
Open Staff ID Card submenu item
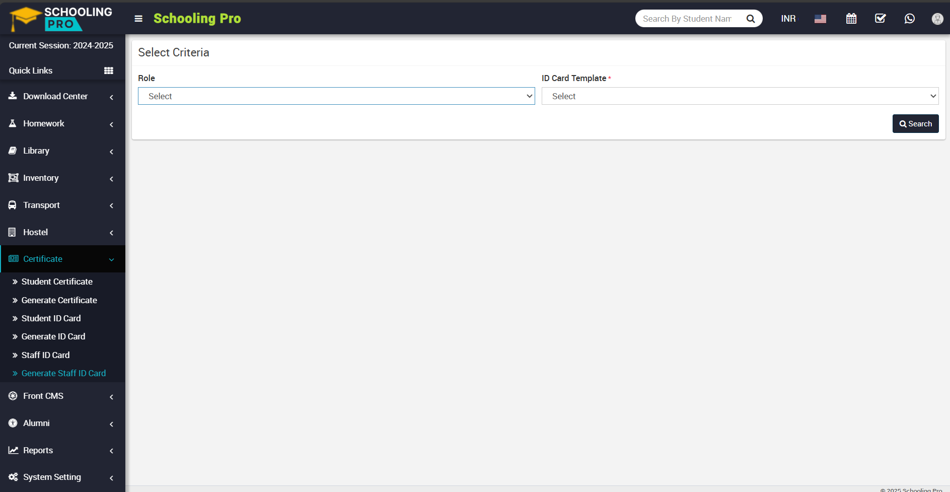[x=45, y=355]
